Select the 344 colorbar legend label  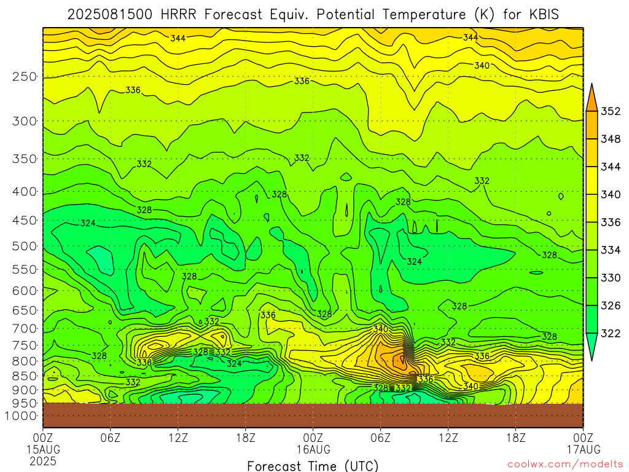tap(611, 167)
